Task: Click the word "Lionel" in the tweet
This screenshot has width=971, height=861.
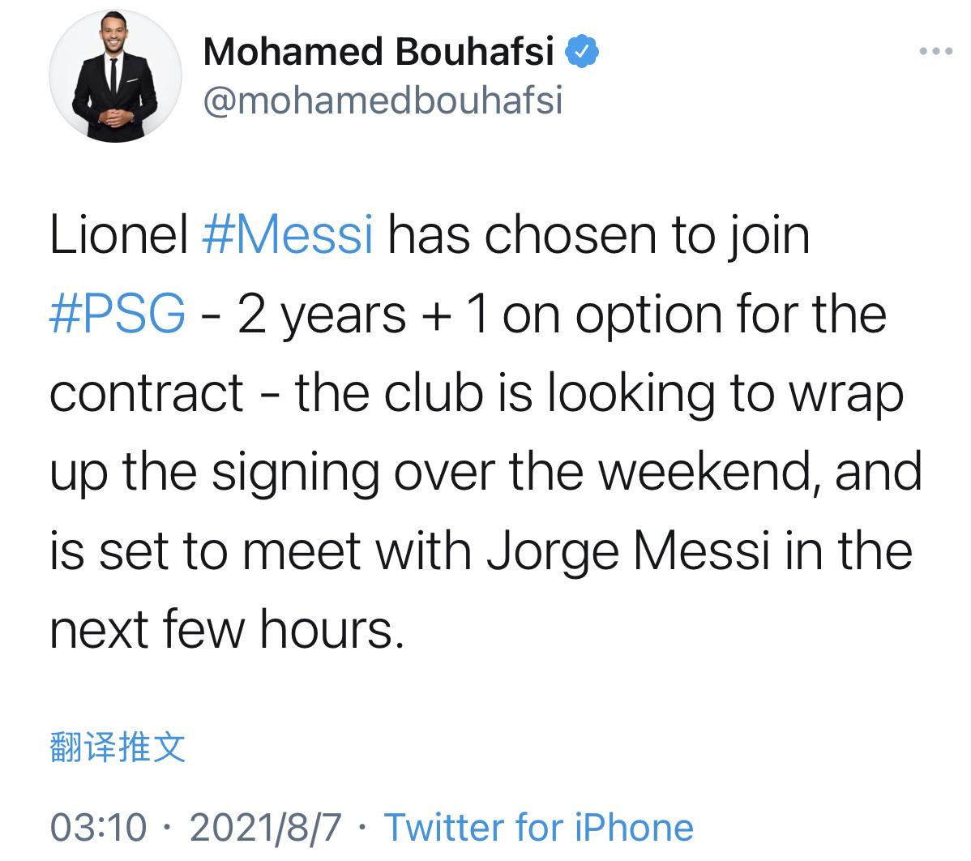Action: 118,236
